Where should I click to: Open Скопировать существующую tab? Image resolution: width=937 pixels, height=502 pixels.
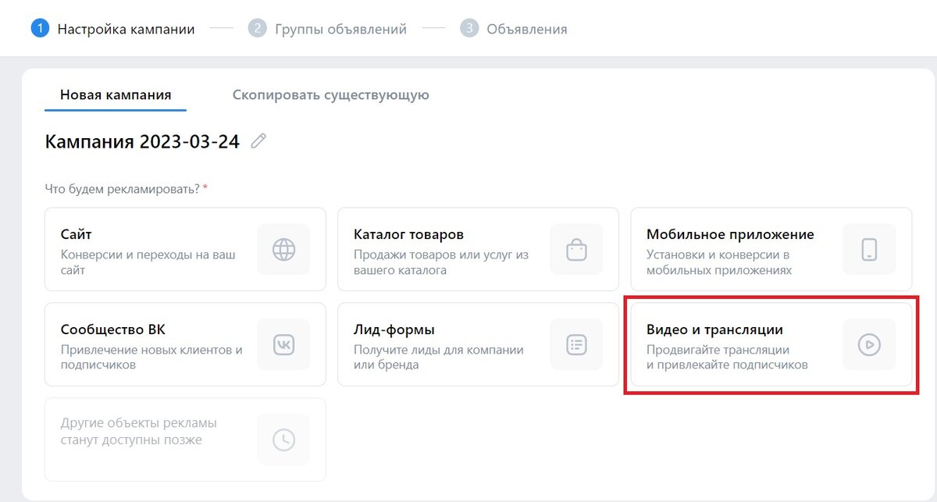(x=331, y=95)
